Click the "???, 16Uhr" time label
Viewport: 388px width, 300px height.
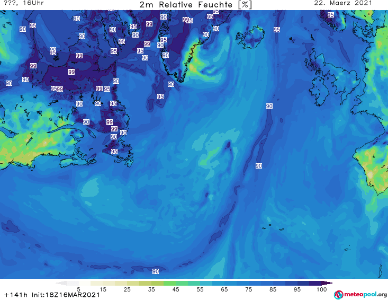pyautogui.click(x=24, y=3)
